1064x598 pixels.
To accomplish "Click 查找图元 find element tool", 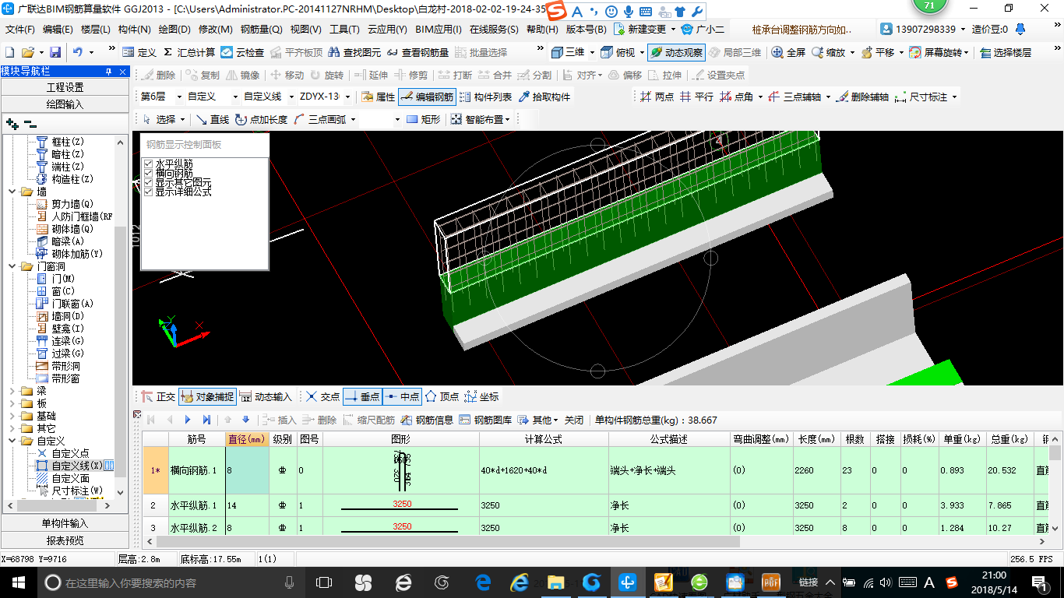I will pos(354,52).
